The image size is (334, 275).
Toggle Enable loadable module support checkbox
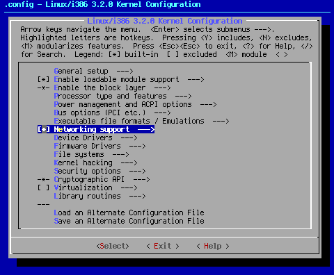tap(43, 79)
